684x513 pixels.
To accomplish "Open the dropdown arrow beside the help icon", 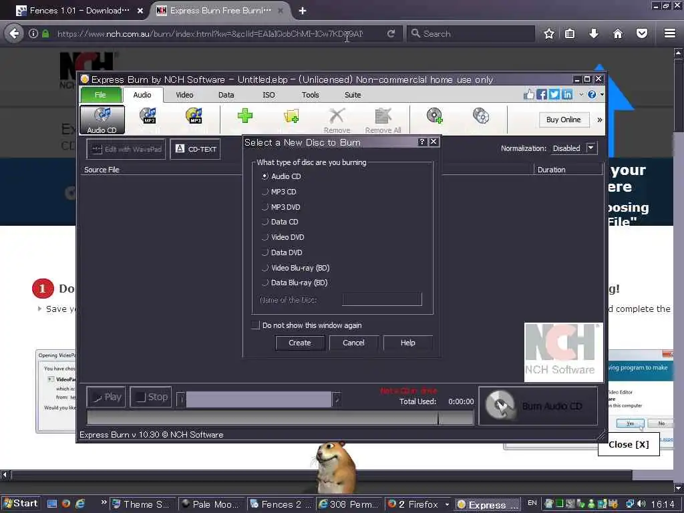I will [x=602, y=94].
